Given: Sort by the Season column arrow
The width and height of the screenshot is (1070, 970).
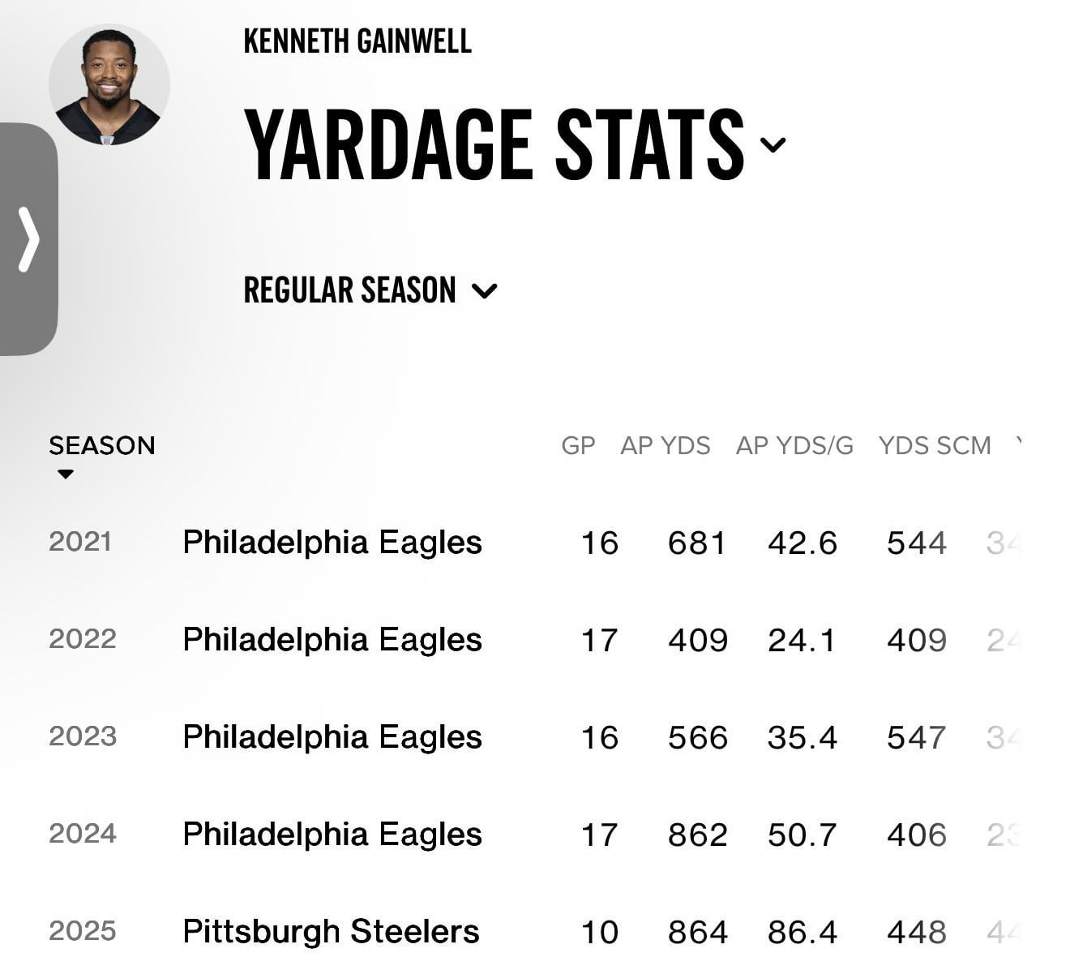Looking at the screenshot, I should [x=66, y=474].
